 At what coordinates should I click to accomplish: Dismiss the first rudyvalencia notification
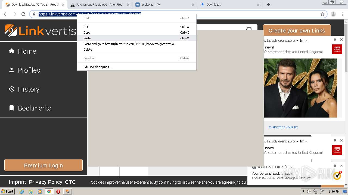pyautogui.click(x=341, y=40)
